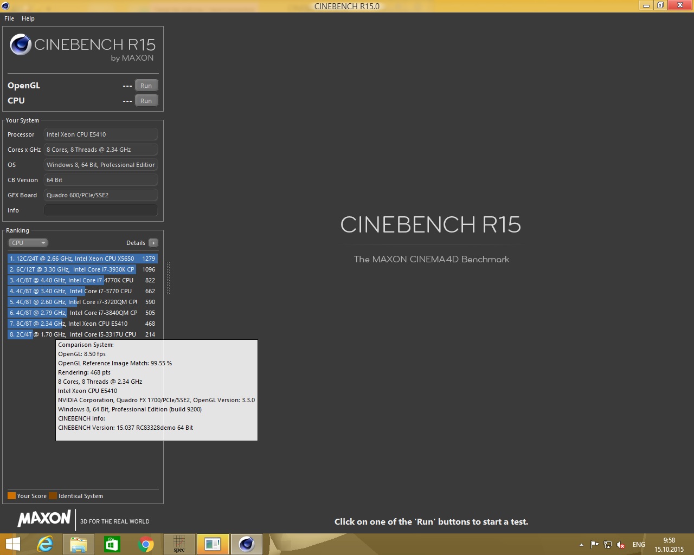Click the Processor field Intel Xeon CPU E5410

coord(101,134)
